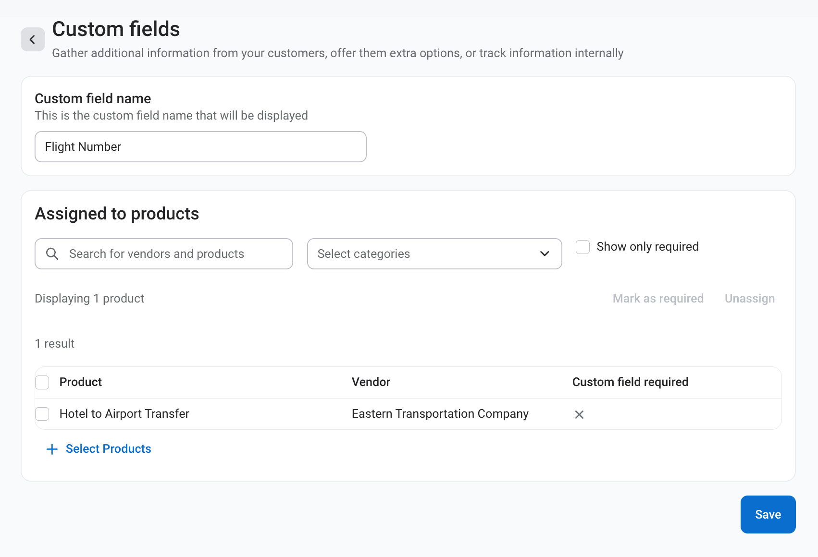The height and width of the screenshot is (557, 818).
Task: Click Custom field required column header
Action: point(630,382)
